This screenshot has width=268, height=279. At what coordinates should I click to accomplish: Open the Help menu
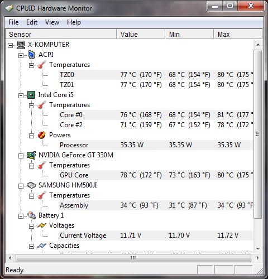pos(74,22)
